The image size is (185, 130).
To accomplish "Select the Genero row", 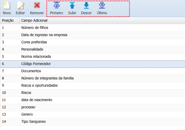I will 27,114.
